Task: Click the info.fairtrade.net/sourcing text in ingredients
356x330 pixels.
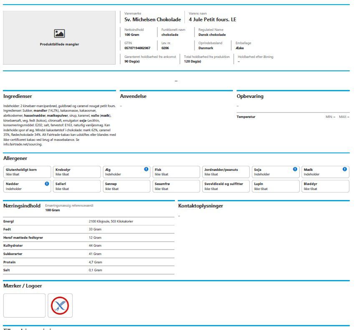Action: pyautogui.click(x=23, y=144)
